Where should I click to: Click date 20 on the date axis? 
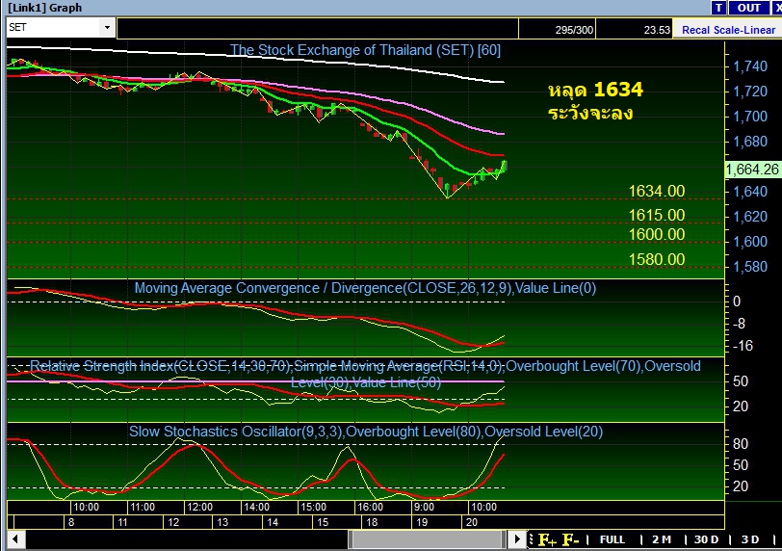click(x=471, y=522)
